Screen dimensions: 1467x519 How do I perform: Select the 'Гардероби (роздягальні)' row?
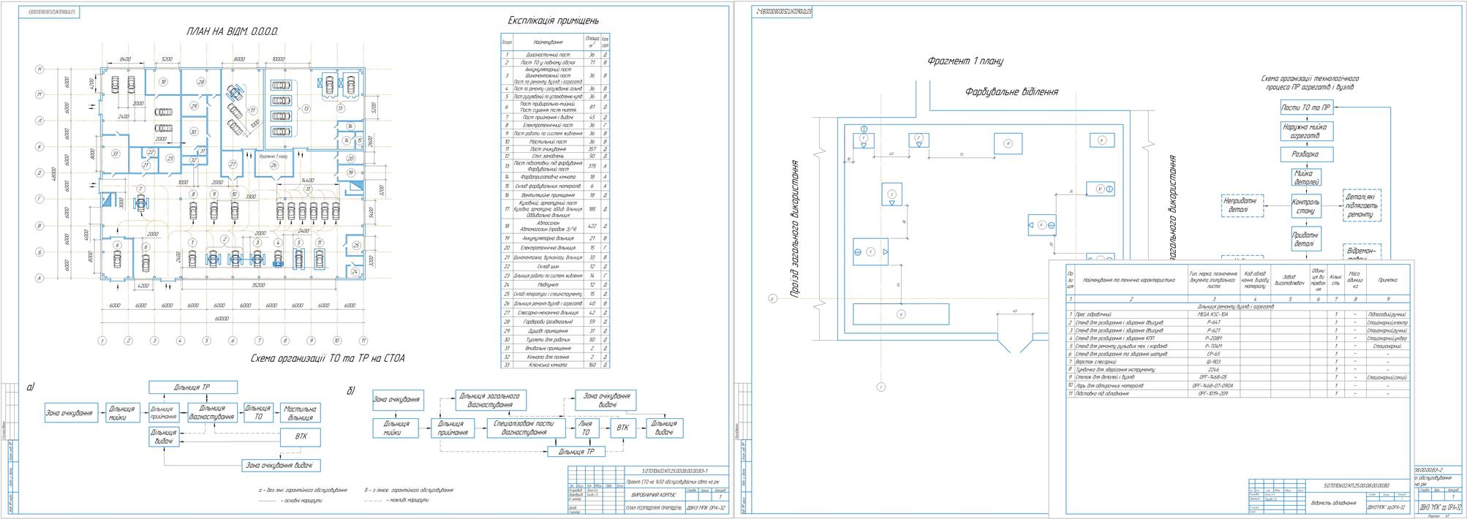click(x=555, y=322)
